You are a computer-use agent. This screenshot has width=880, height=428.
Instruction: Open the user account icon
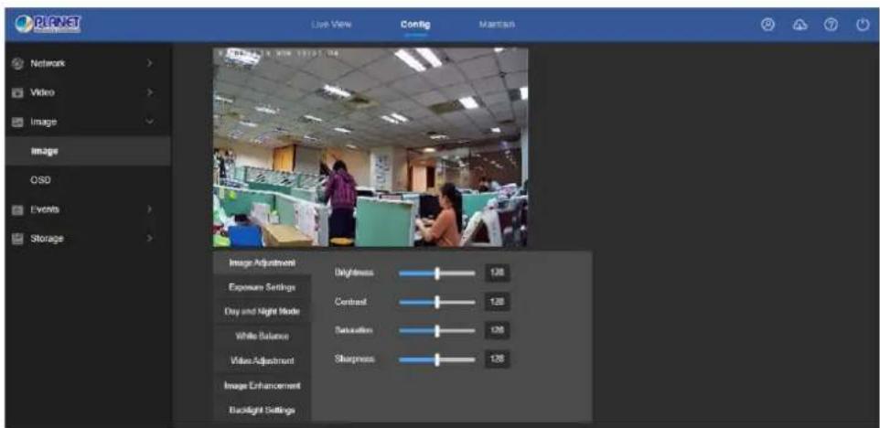tap(767, 24)
